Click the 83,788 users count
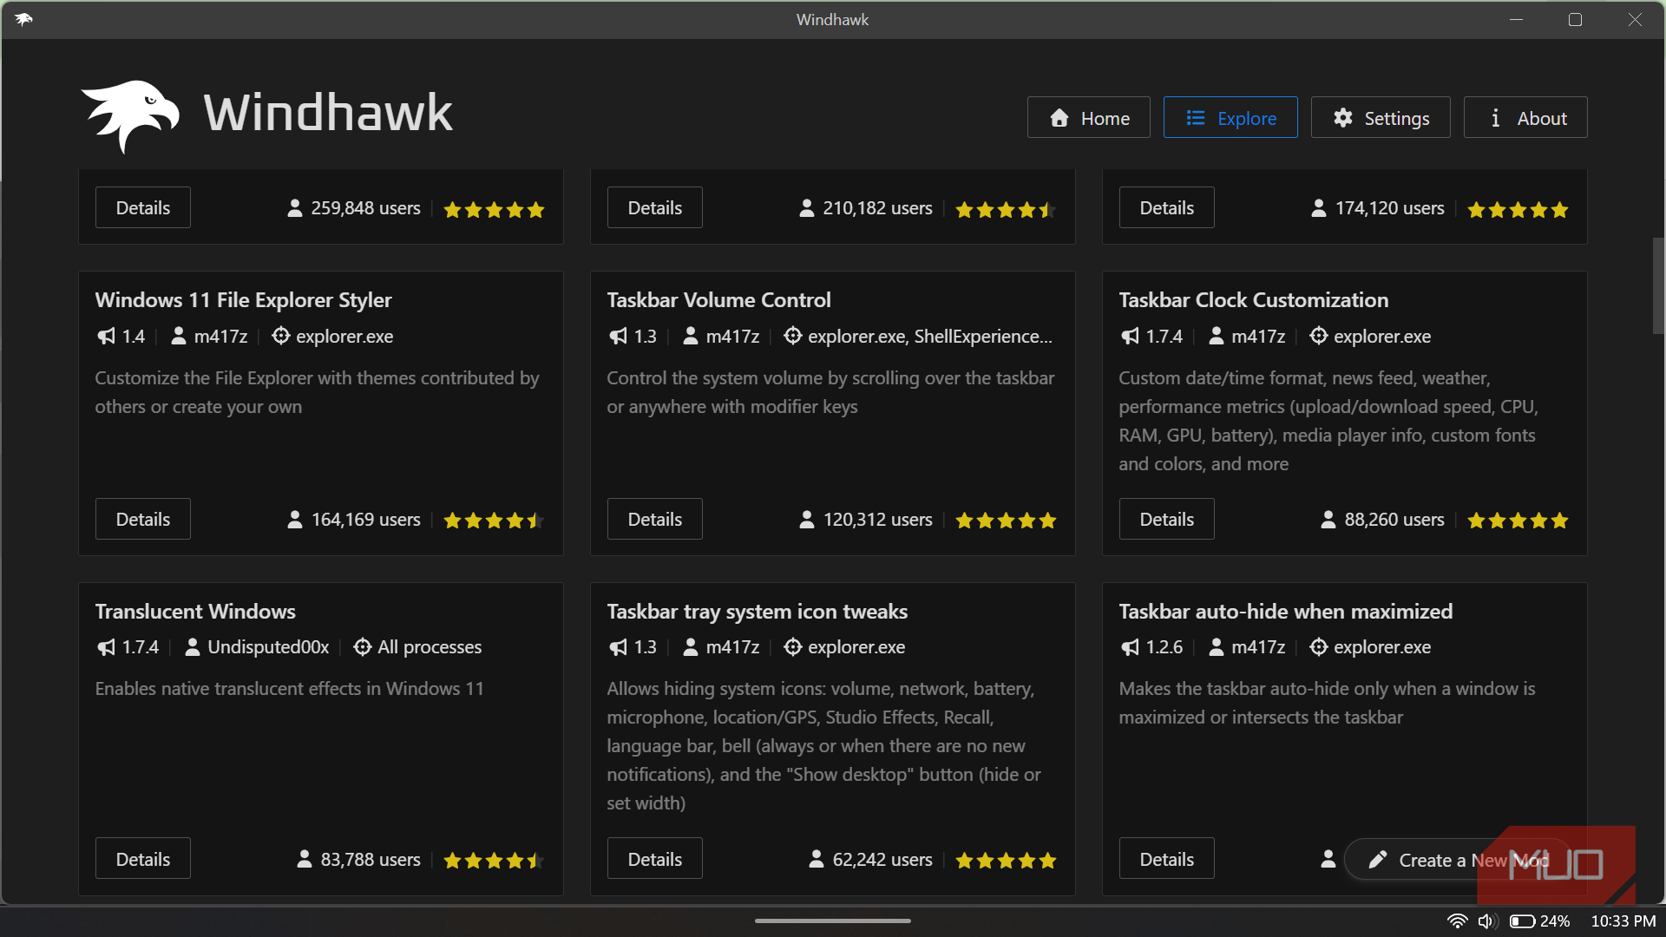 point(371,860)
